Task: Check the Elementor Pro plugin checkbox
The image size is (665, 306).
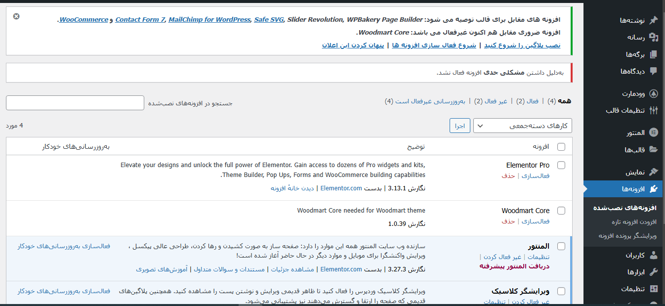Action: coord(561,165)
